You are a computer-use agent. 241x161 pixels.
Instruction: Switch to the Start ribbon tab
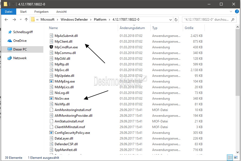coord(23,12)
